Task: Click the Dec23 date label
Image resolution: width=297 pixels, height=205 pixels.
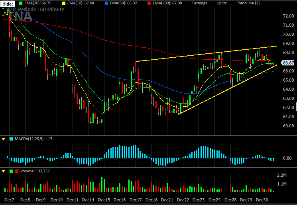Action: click(x=199, y=200)
